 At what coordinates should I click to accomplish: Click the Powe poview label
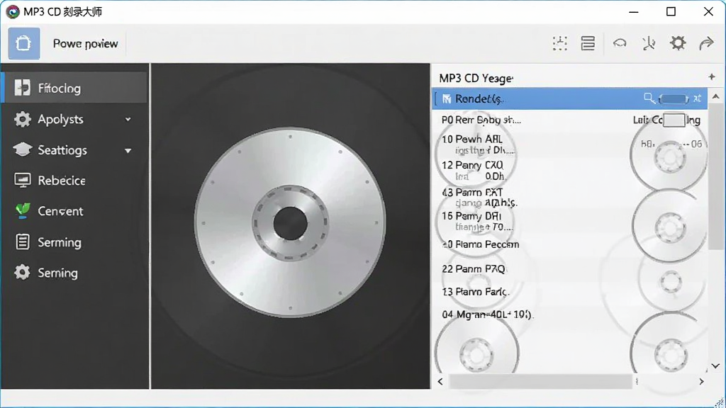[85, 43]
